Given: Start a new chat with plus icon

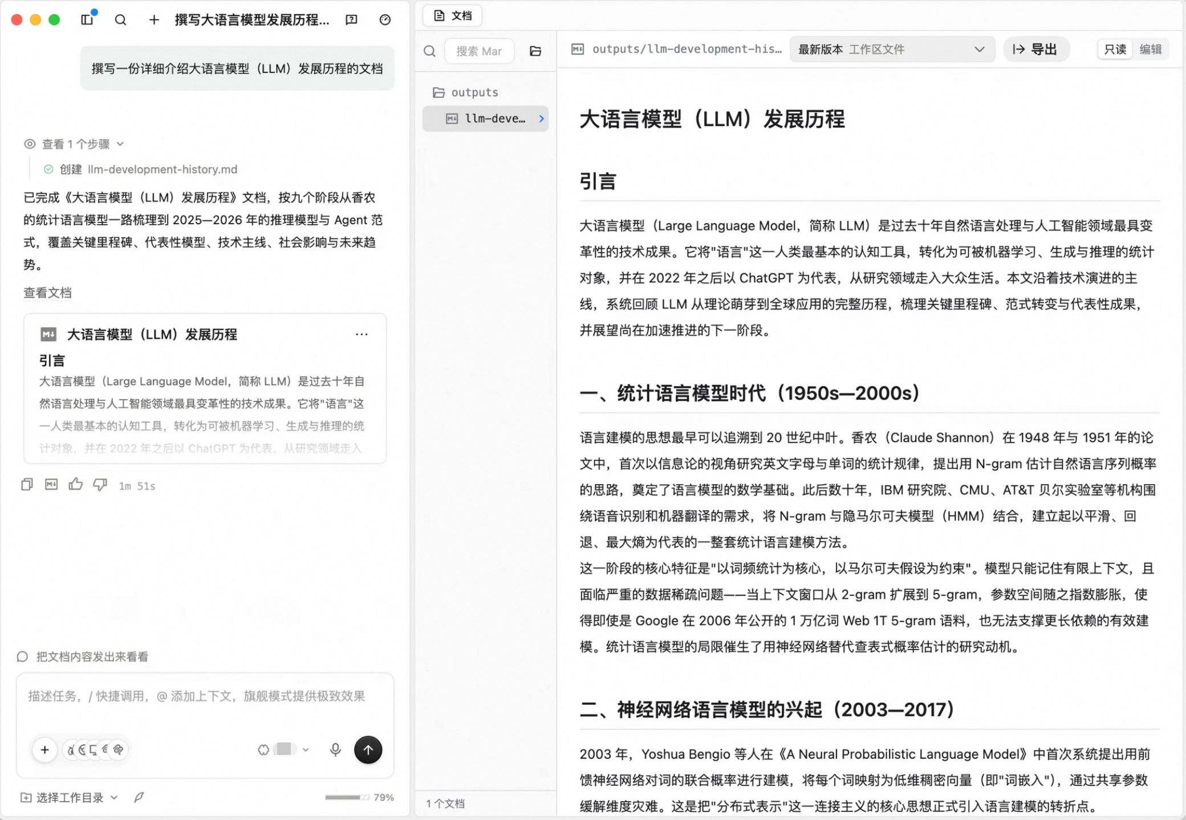Looking at the screenshot, I should pos(154,20).
